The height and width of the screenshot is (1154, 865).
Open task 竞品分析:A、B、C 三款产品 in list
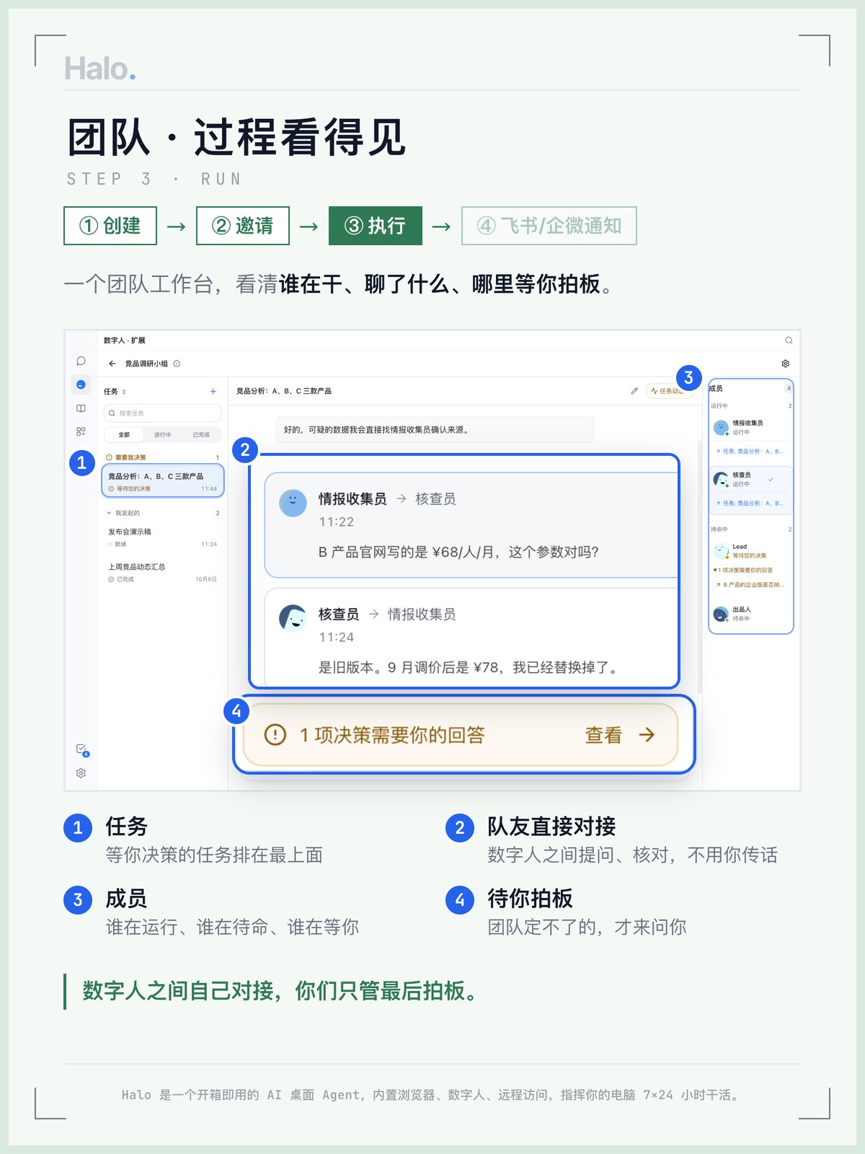[163, 482]
